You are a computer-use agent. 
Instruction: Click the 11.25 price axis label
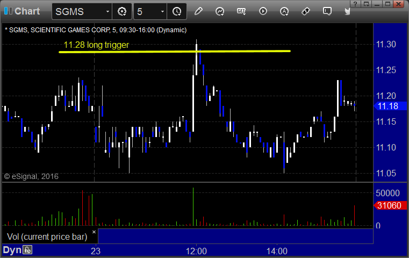click(386, 70)
